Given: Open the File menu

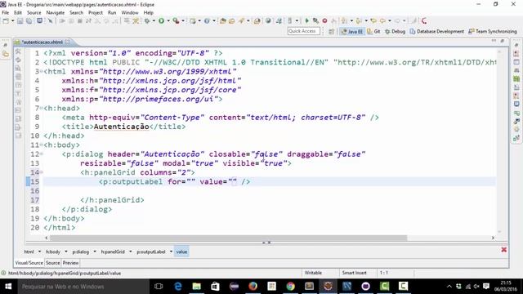Looking at the screenshot, I should point(6,13).
